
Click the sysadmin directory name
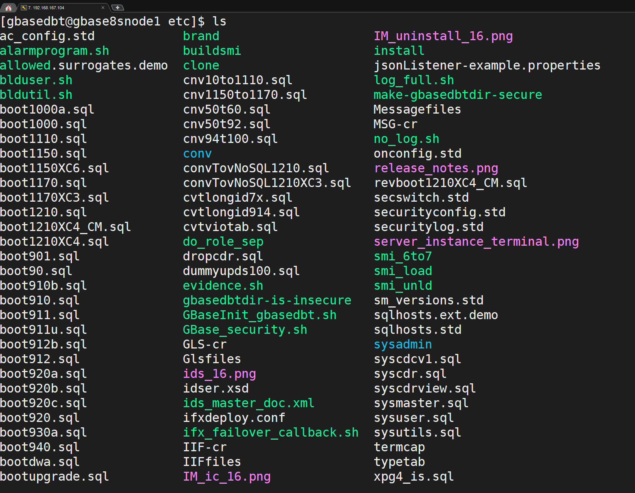click(x=403, y=345)
